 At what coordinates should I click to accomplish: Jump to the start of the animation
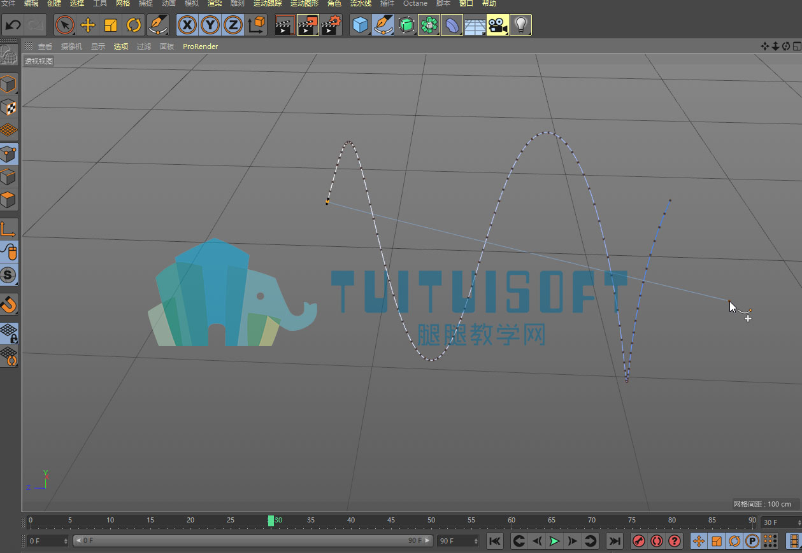pos(495,541)
